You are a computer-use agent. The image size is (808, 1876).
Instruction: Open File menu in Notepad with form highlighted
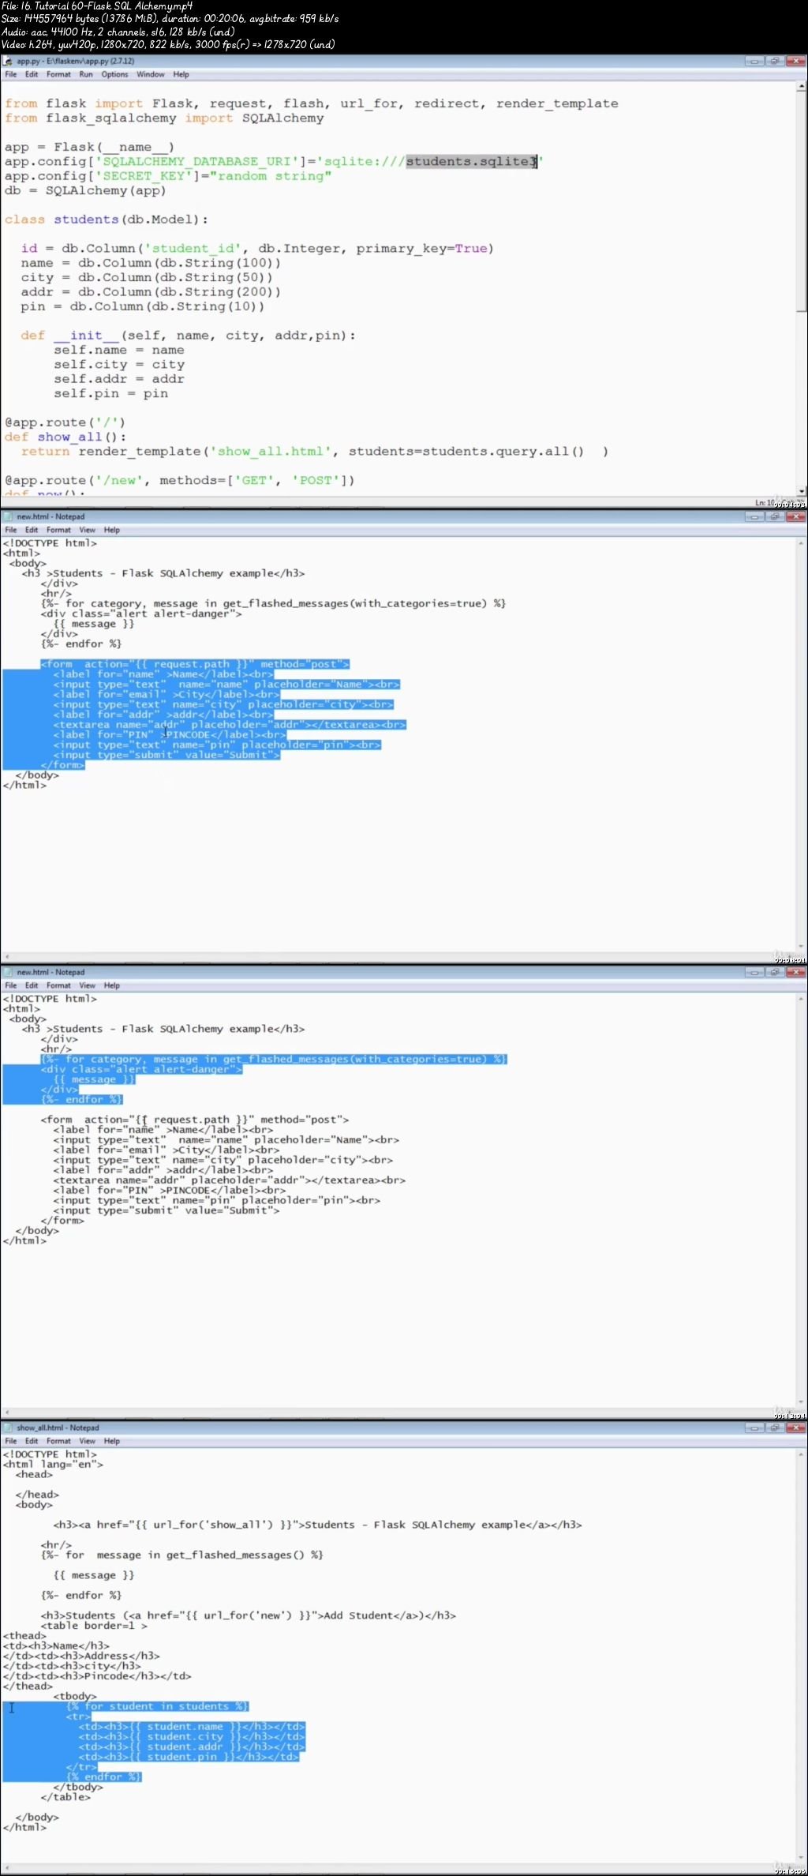click(x=11, y=530)
